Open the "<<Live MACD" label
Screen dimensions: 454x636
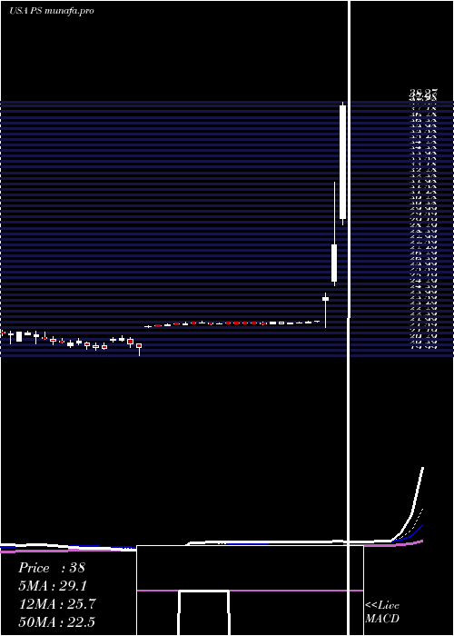382,612
